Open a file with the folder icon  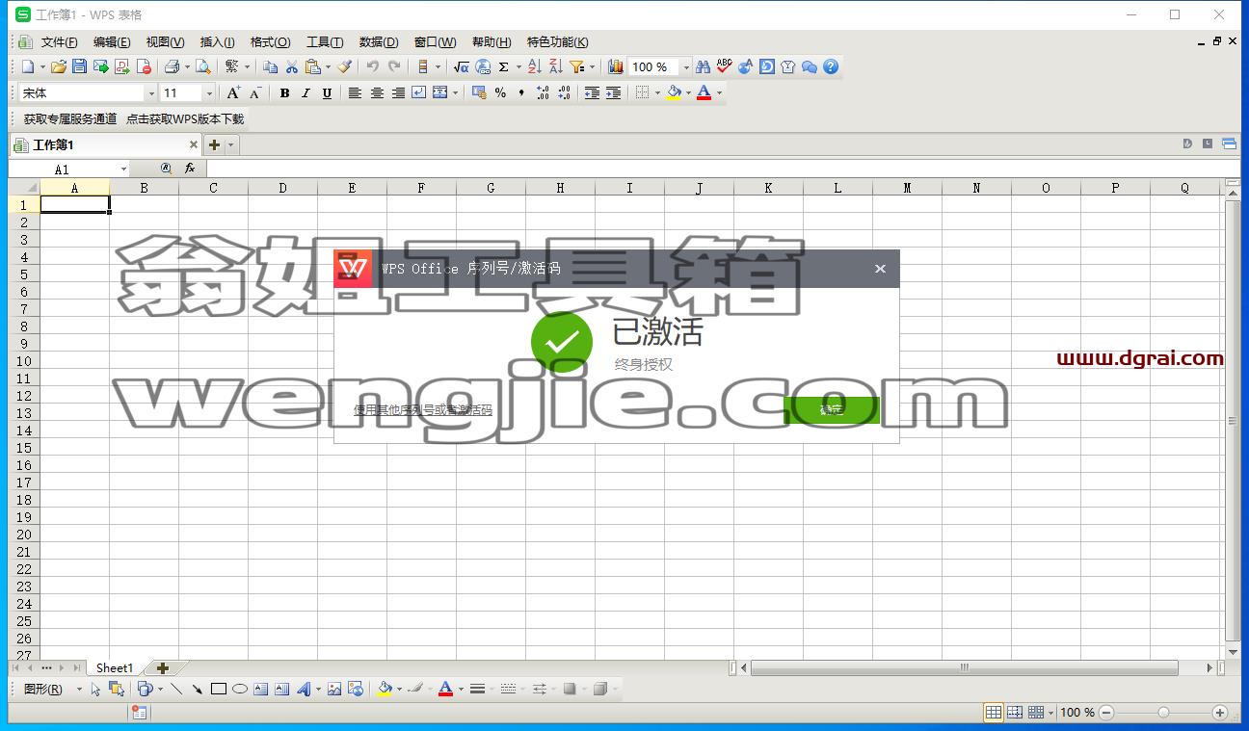(59, 67)
